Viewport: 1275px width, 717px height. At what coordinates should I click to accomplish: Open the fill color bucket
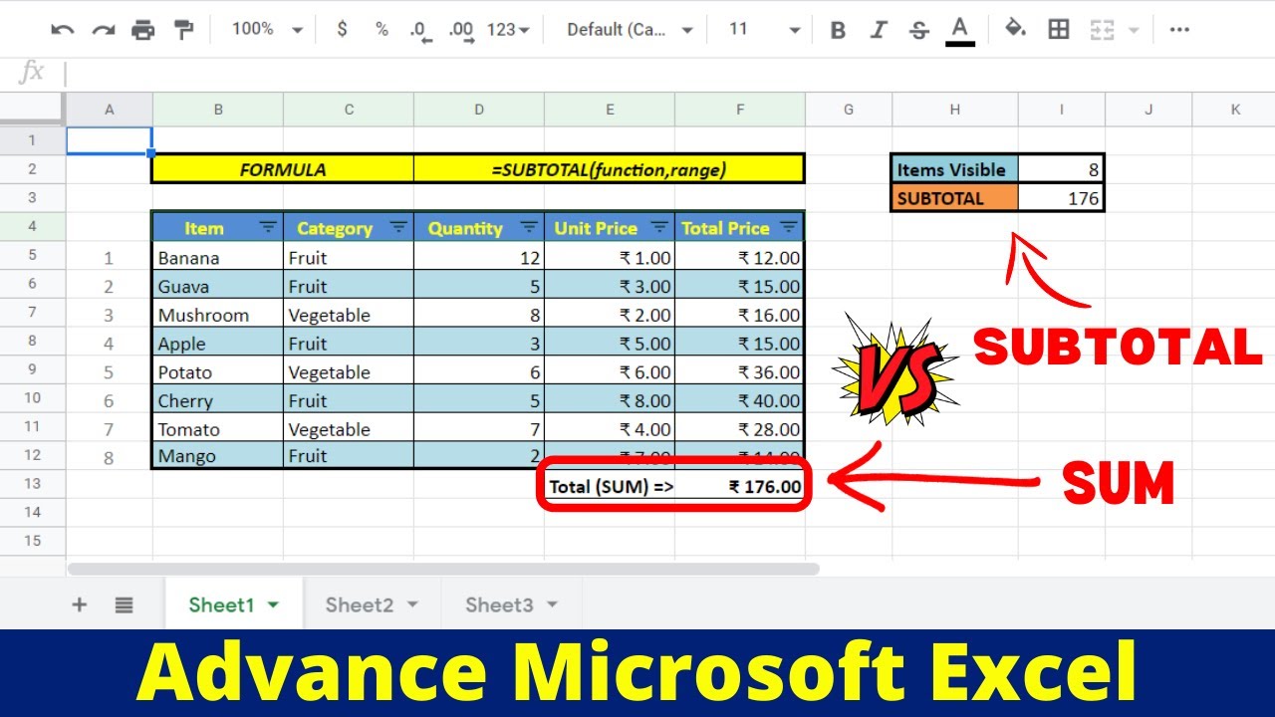tap(1015, 30)
